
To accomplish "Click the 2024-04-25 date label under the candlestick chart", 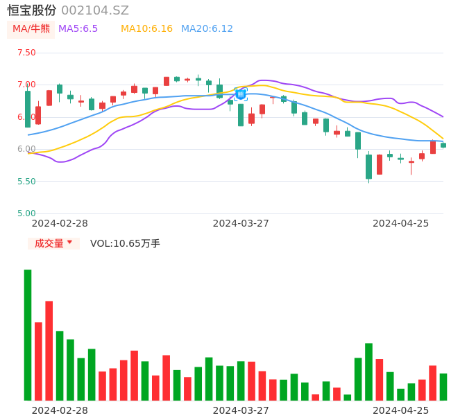I will (401, 223).
